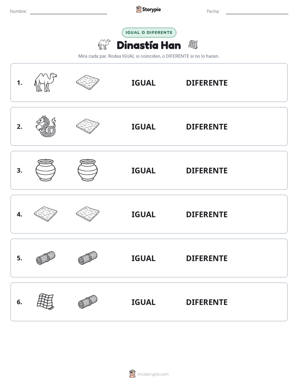Click the camel picture in row 1
Image resolution: width=298 pixels, height=386 pixels.
[45, 82]
